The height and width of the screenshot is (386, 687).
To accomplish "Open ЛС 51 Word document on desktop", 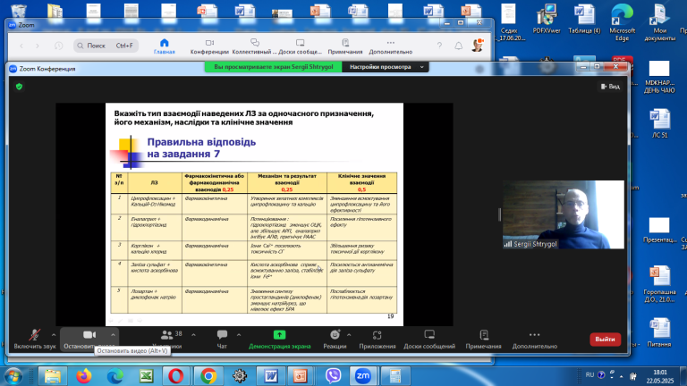I will (x=660, y=123).
